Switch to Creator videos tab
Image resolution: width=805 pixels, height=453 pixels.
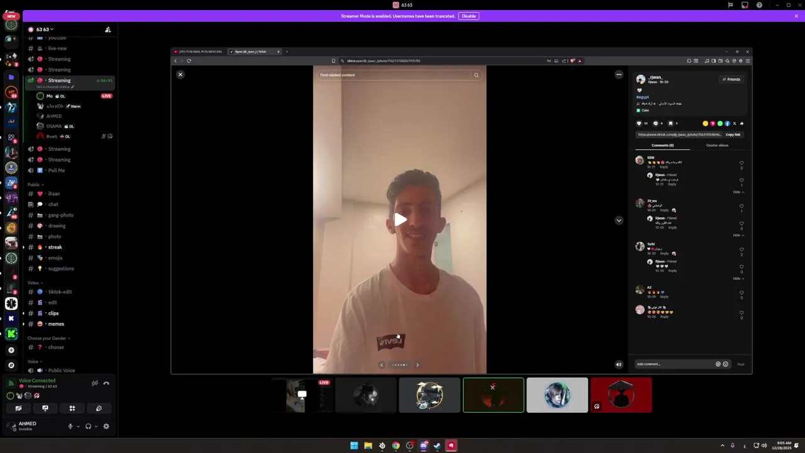tap(717, 145)
